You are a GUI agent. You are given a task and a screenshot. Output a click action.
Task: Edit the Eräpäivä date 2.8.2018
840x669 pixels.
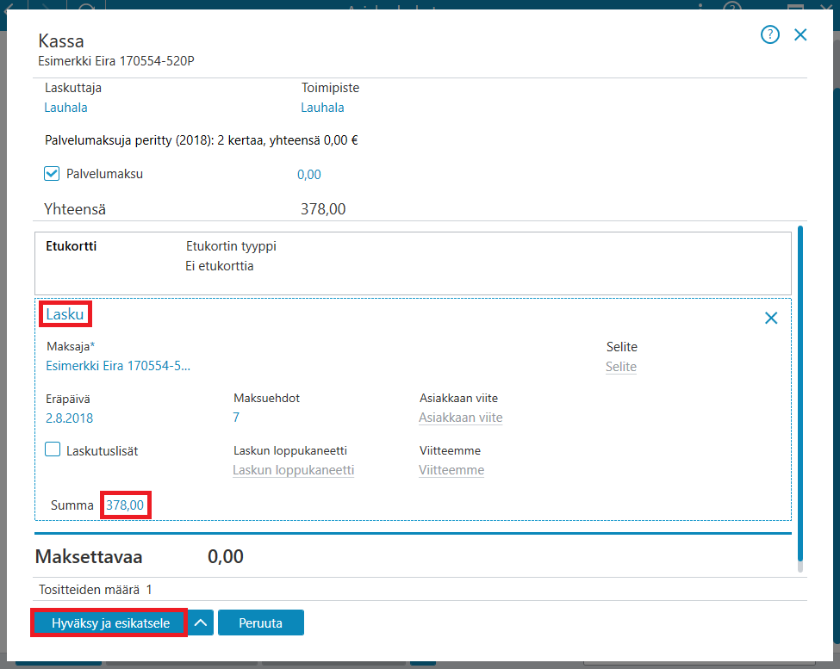[69, 418]
